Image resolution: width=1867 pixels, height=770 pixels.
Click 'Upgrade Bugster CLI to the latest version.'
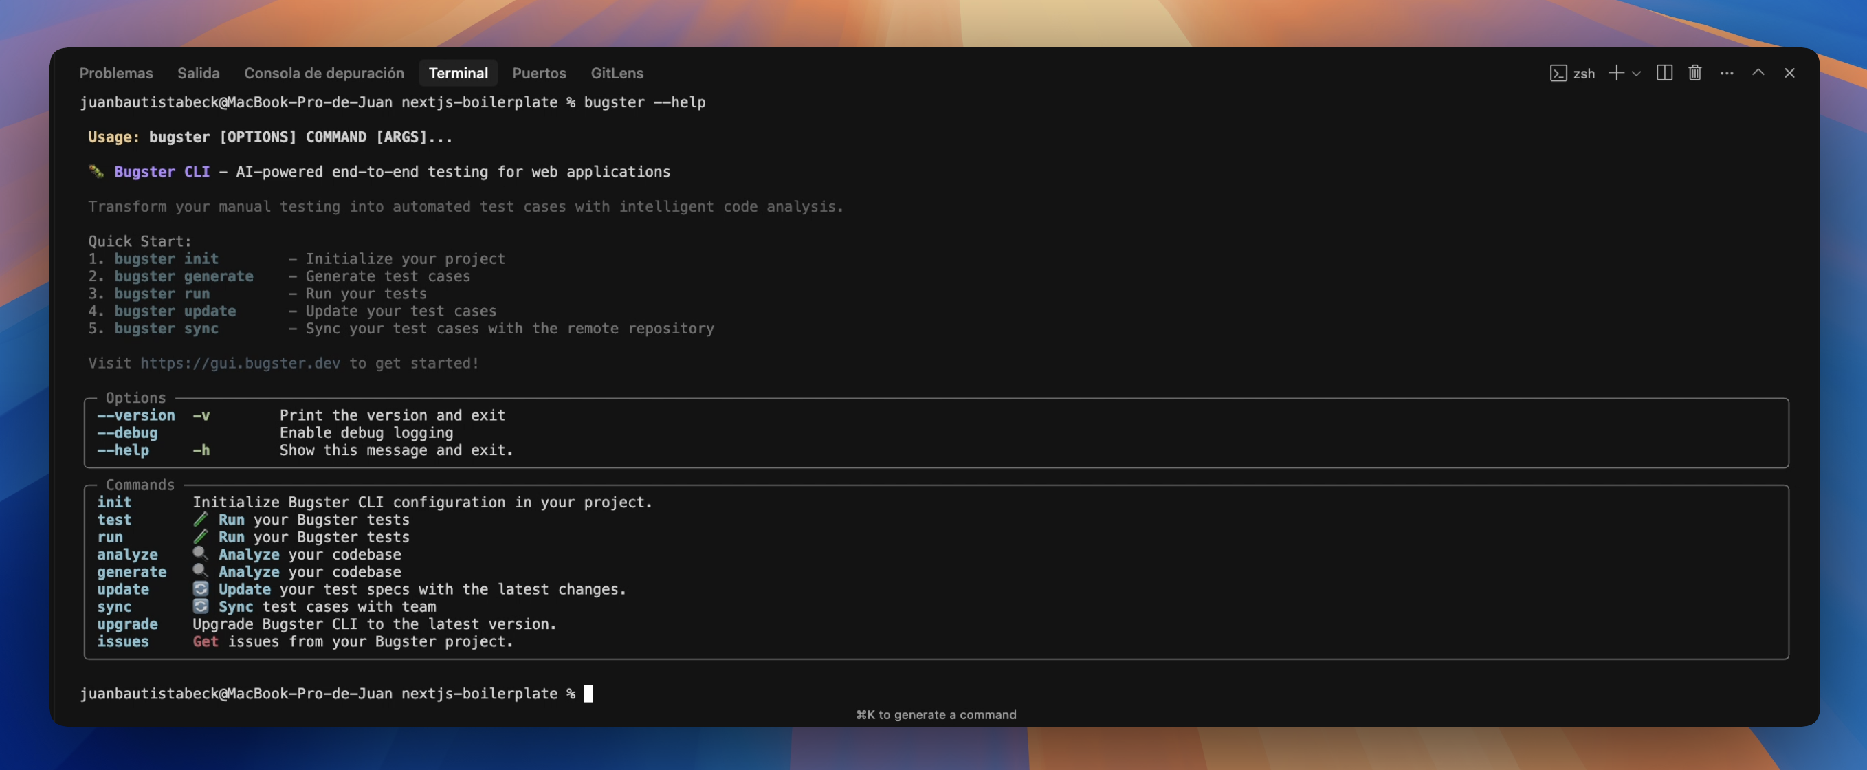tap(374, 624)
